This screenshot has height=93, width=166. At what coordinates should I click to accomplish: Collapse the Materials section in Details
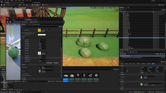(x=120, y=82)
